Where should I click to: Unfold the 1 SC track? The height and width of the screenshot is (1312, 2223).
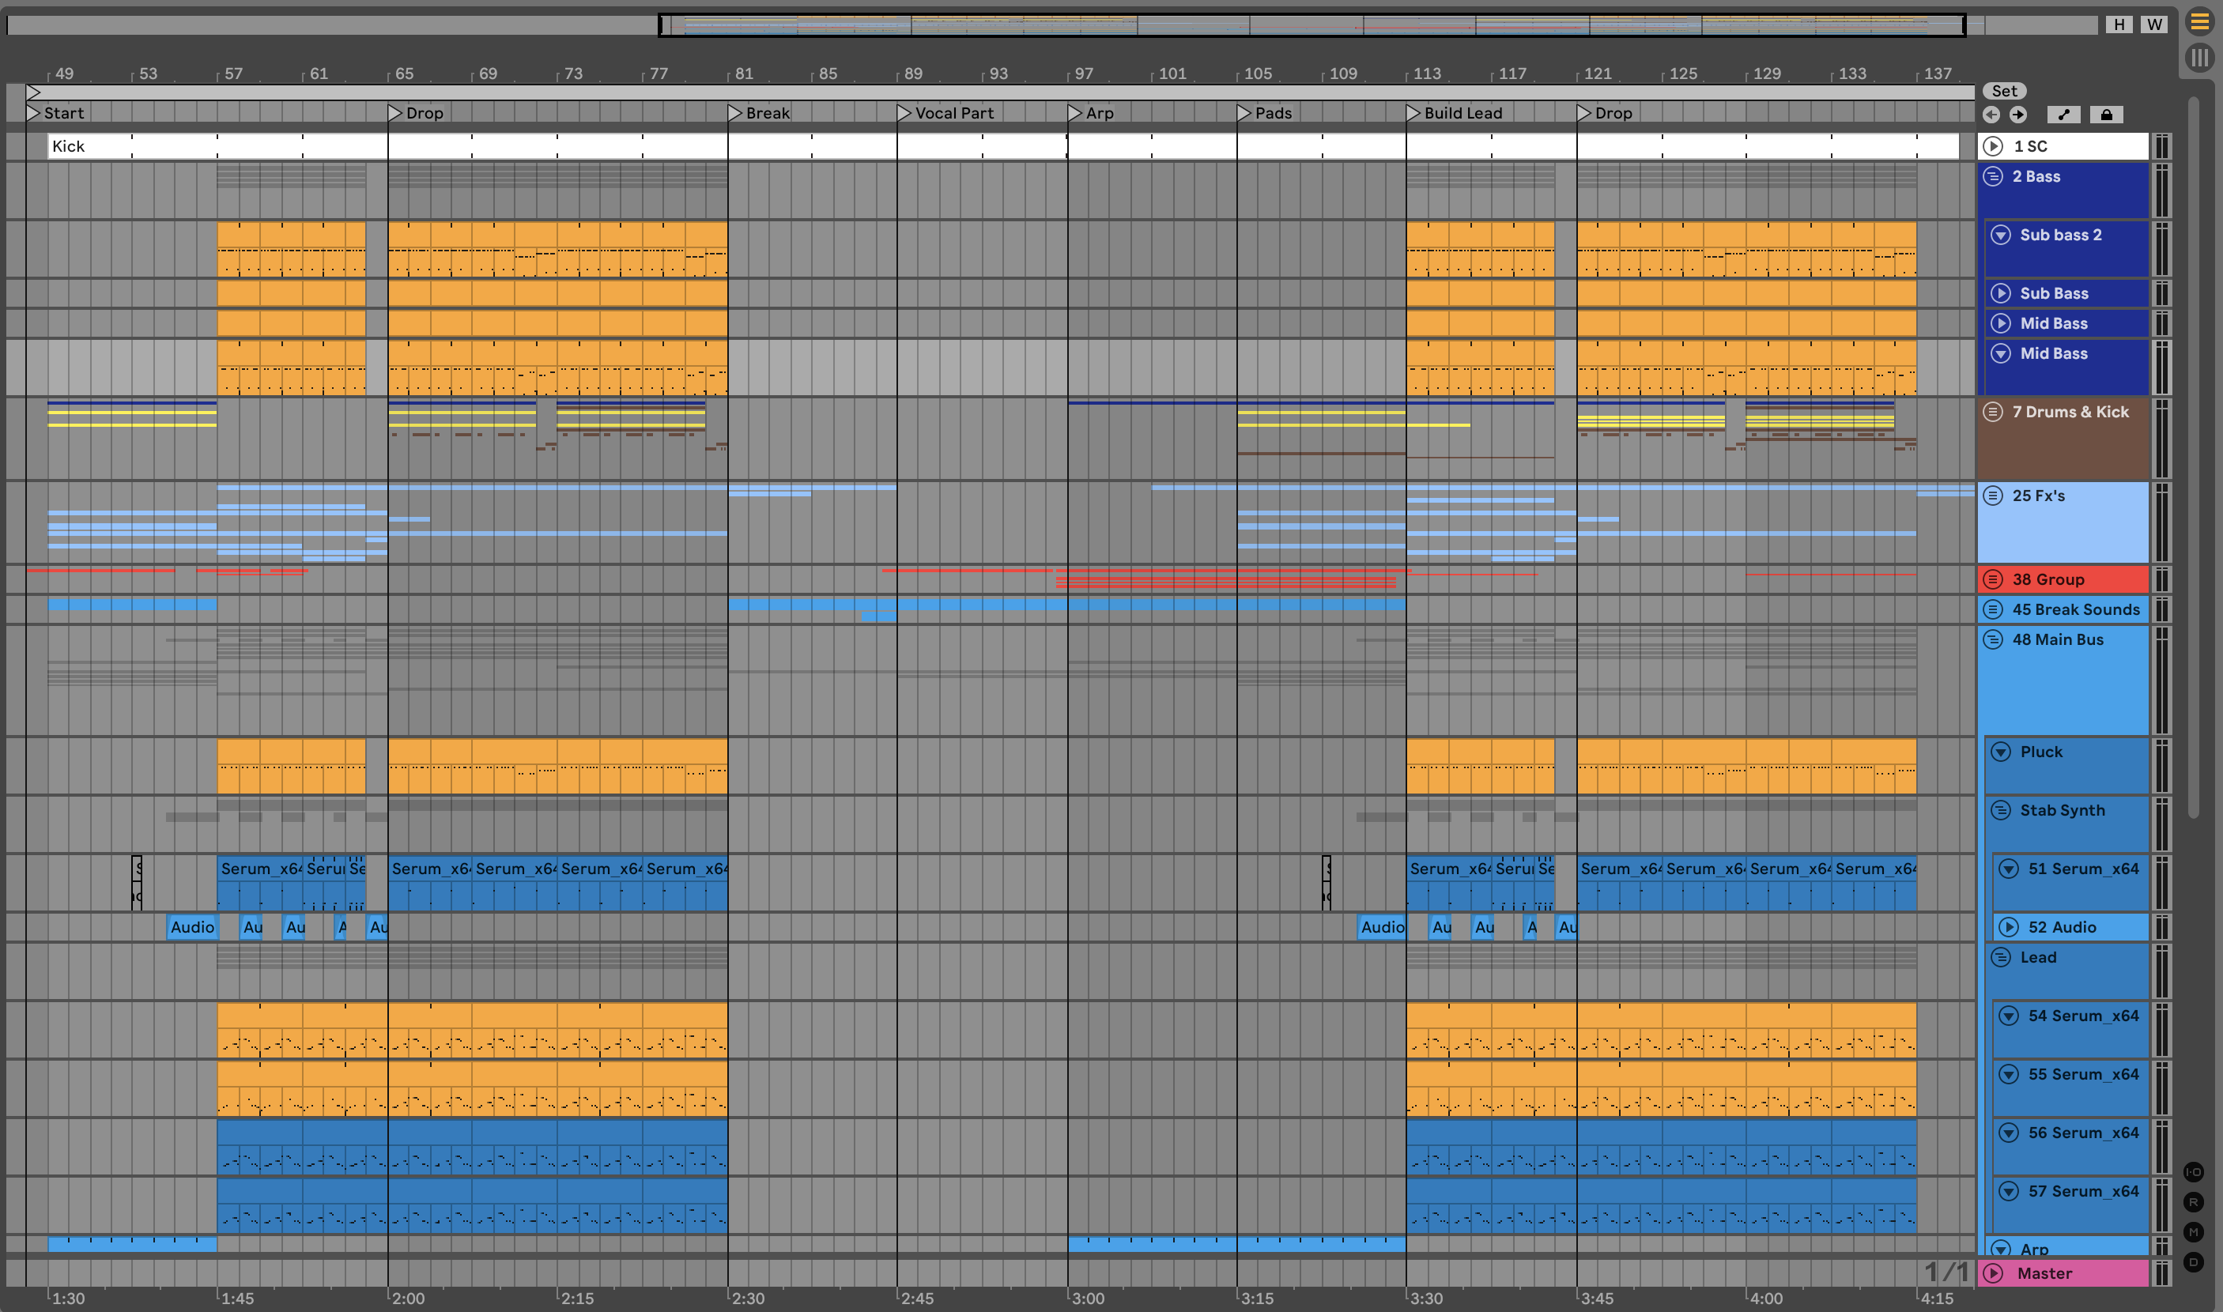[x=1993, y=146]
